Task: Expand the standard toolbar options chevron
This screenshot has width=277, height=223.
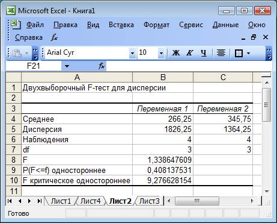Action: [x=35, y=54]
